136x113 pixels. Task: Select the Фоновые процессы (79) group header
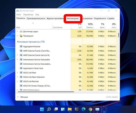pos(31,42)
